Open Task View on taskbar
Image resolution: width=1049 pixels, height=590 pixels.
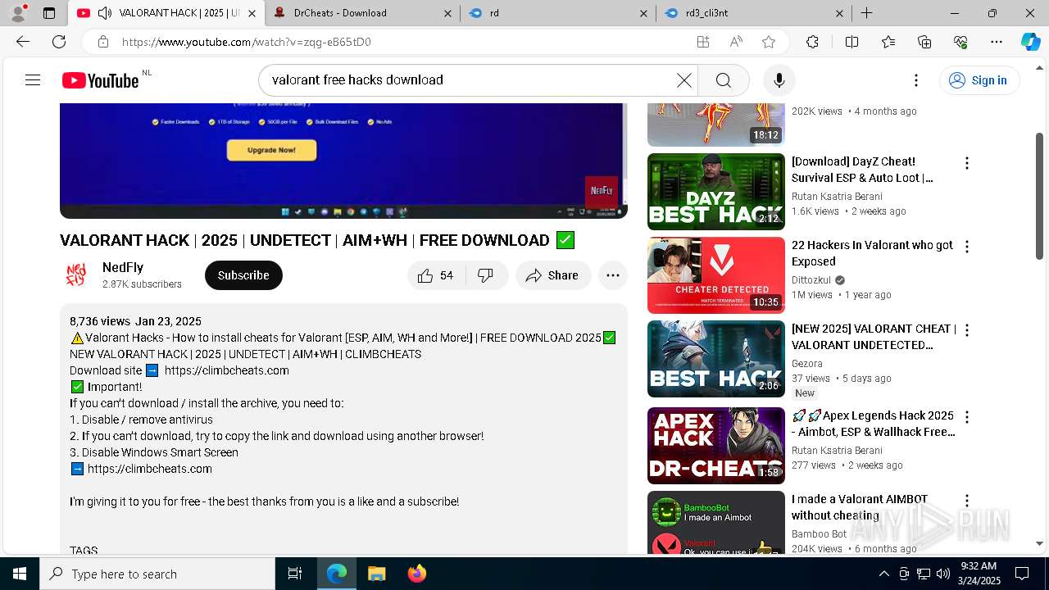tap(295, 574)
